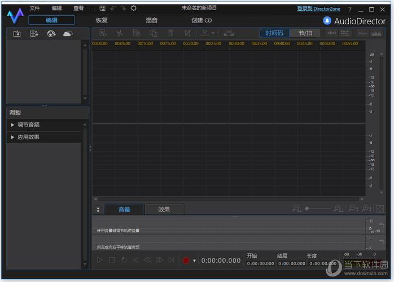Screen dimensions: 394x282
Task: Click the undo arrow icon
Action: (x=113, y=8)
